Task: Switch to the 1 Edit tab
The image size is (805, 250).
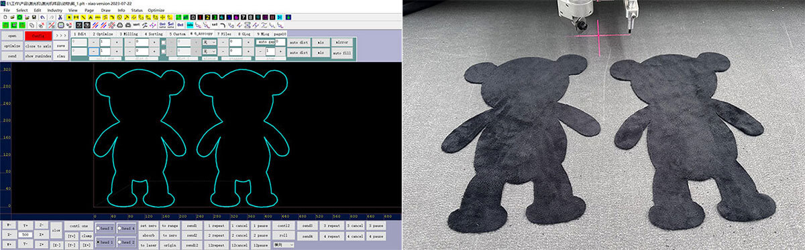Action: [80, 34]
